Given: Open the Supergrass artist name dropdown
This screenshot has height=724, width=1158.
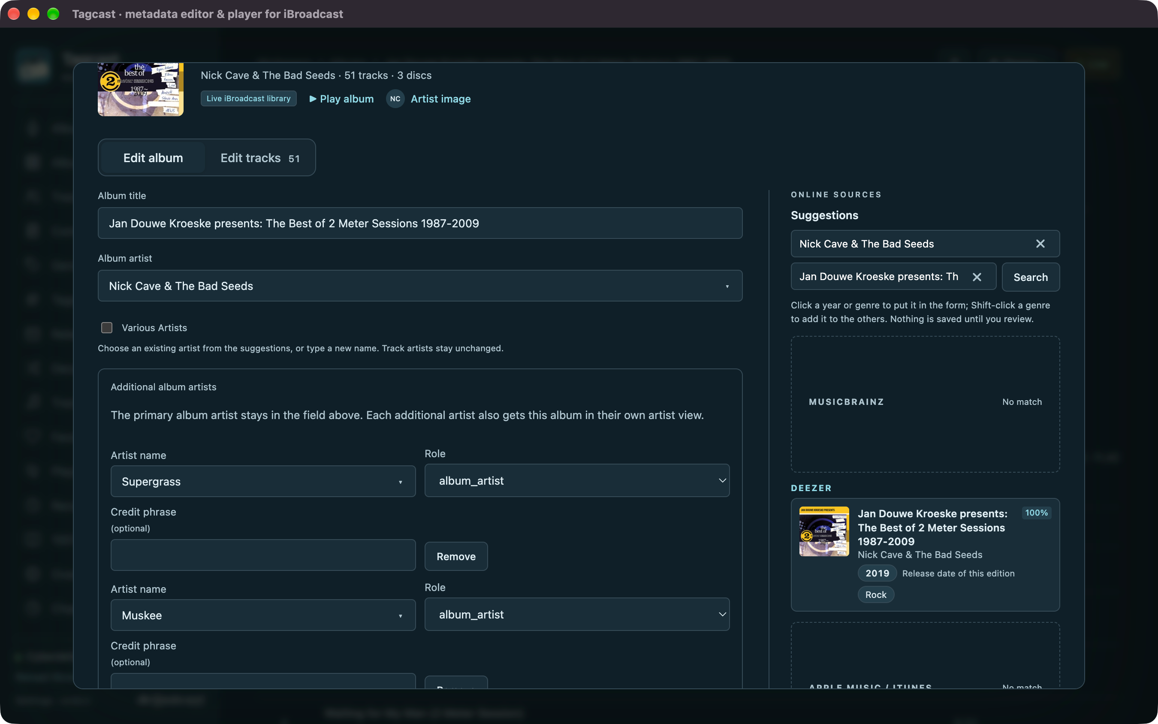Looking at the screenshot, I should point(400,482).
